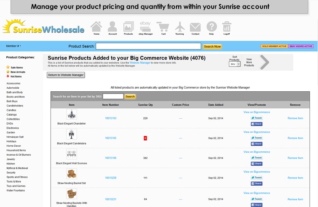318x207 pixels.
Task: Remove the Black Elegant Chandelier item
Action: 295,118
